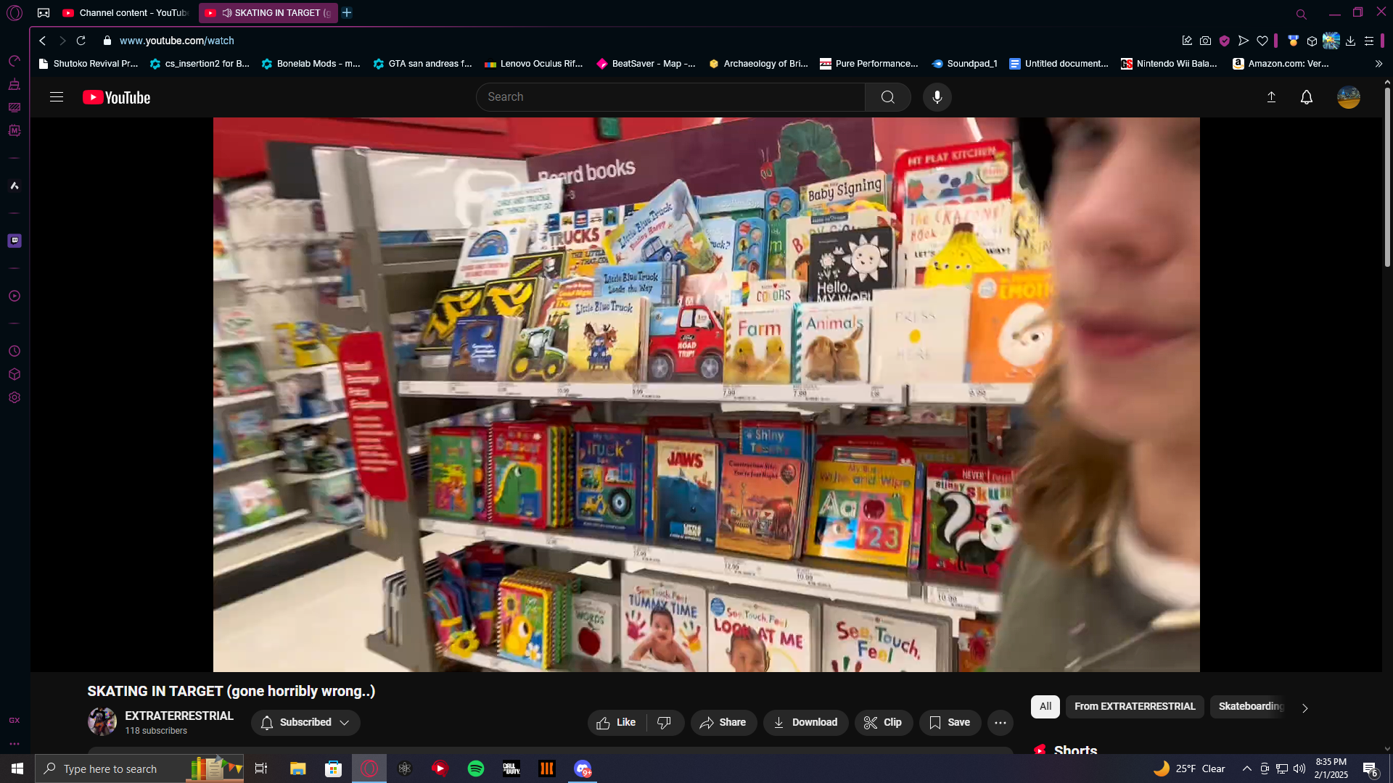Select the From EXTRATERRESTRIAL filter chip

tap(1134, 706)
